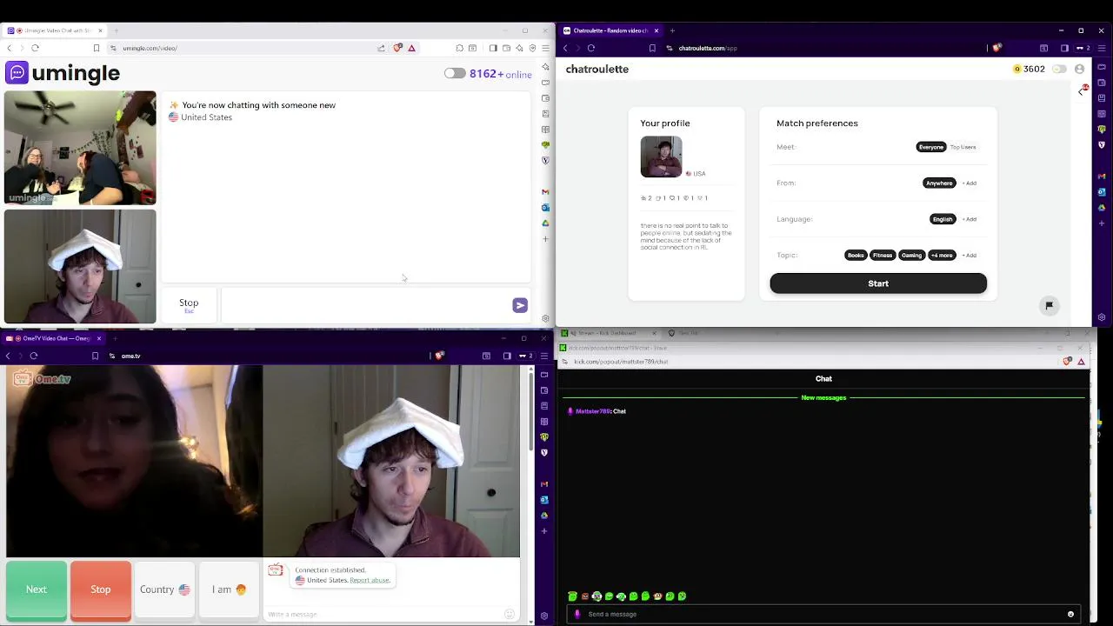Open a new tab in Umingle window

116,30
